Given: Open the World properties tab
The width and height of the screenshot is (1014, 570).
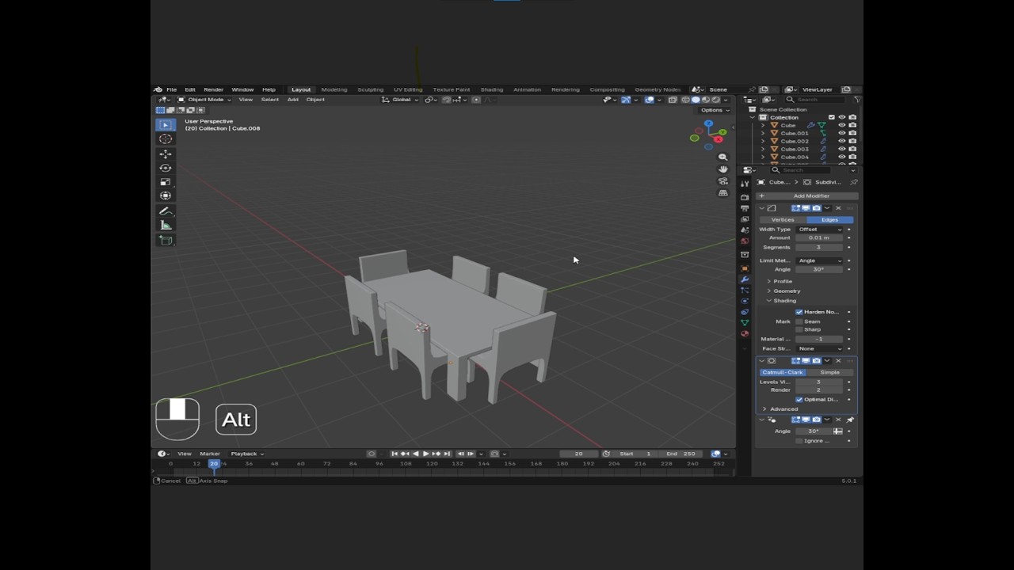Looking at the screenshot, I should [745, 241].
